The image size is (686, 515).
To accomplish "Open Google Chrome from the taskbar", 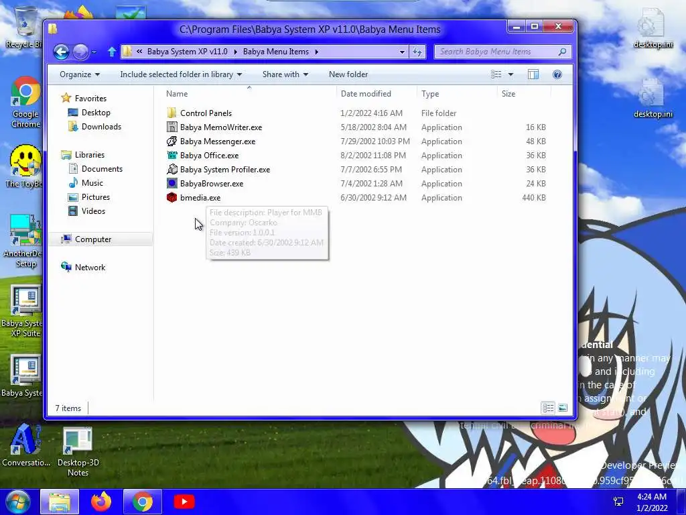I will click(x=143, y=502).
